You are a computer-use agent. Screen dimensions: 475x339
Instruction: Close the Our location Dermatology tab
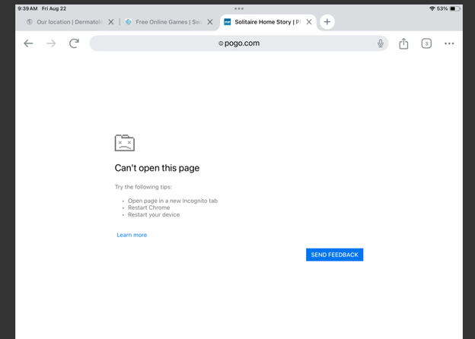click(x=111, y=22)
